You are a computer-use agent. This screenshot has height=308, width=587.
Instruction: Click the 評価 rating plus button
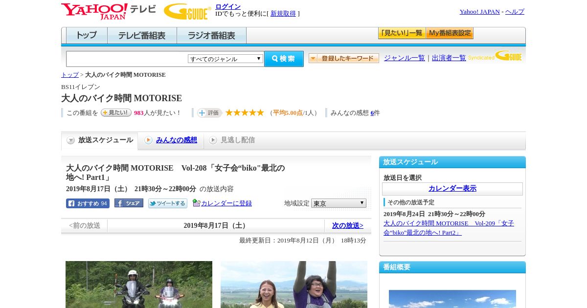point(209,113)
